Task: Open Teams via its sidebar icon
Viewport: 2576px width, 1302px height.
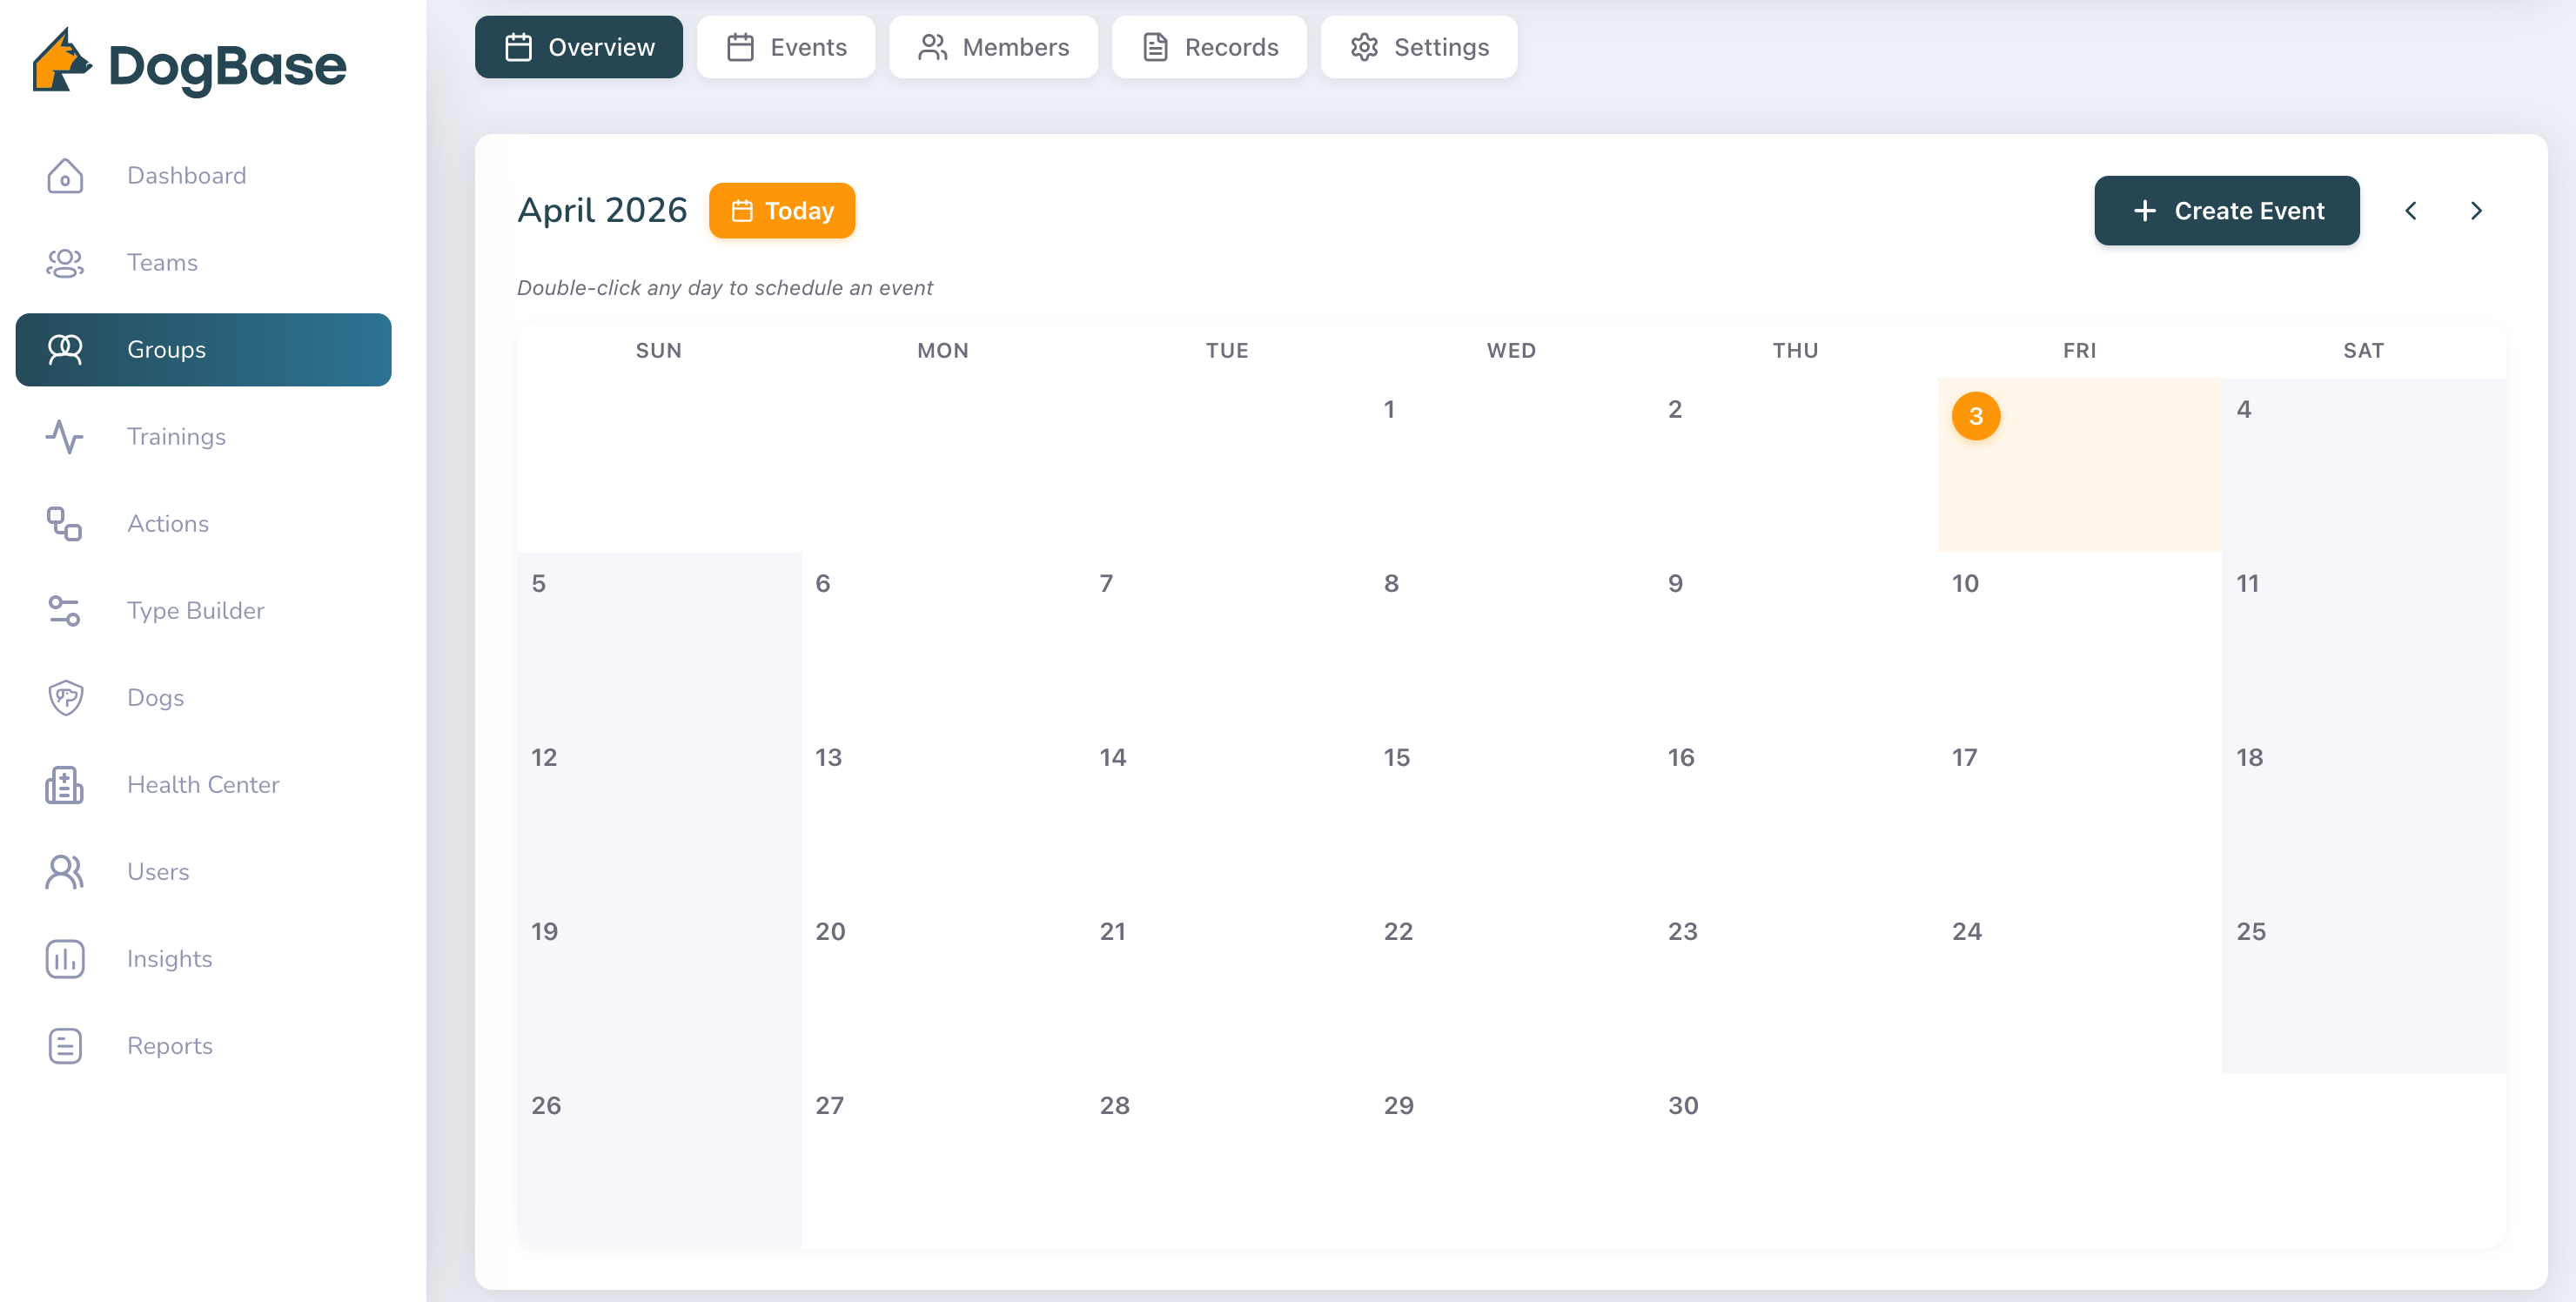Action: [x=65, y=263]
